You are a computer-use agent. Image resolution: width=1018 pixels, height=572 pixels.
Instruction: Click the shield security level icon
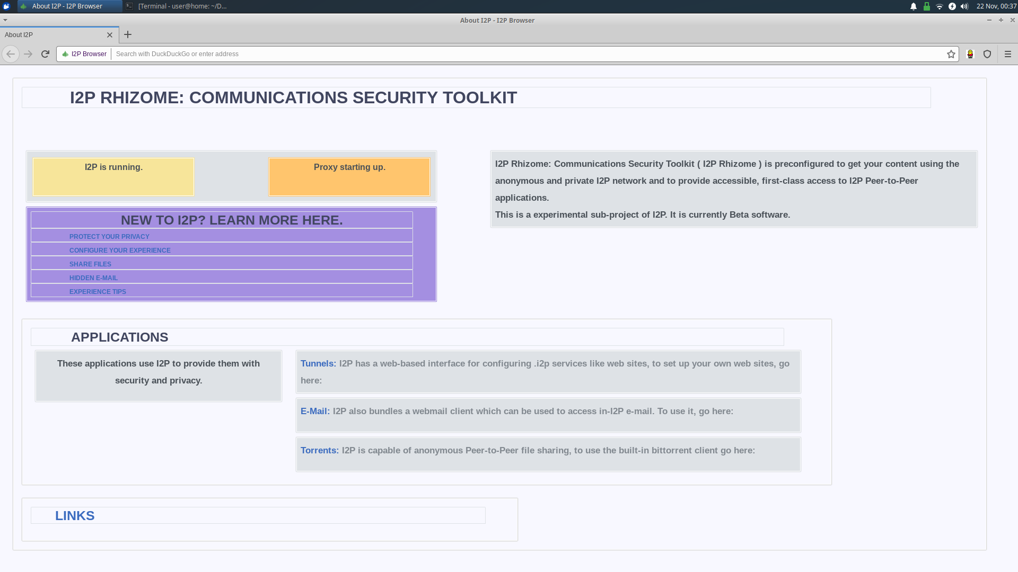987,54
